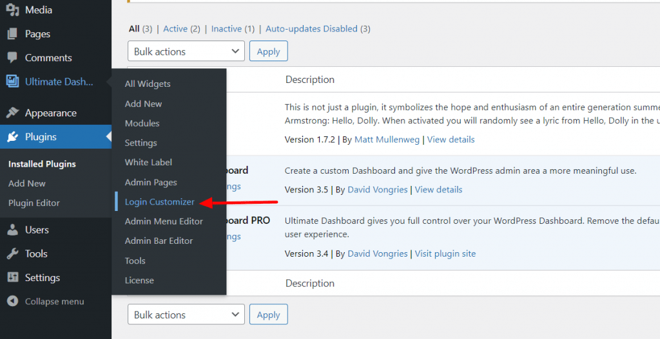Viewport: 660px width, 339px height.
Task: Click the top Description column header
Action: (310, 79)
